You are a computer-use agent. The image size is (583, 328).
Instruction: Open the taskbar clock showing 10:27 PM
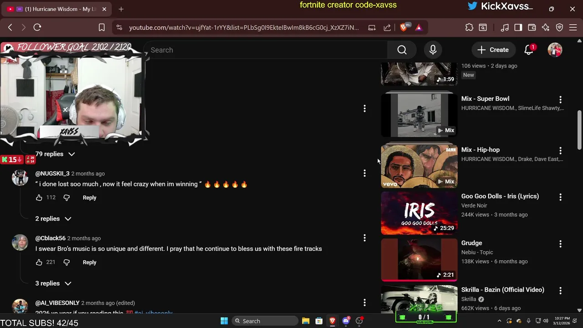point(562,321)
